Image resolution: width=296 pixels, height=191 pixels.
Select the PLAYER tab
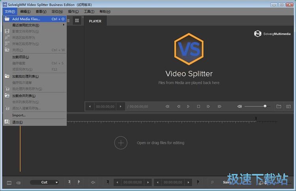pyautogui.click(x=95, y=21)
